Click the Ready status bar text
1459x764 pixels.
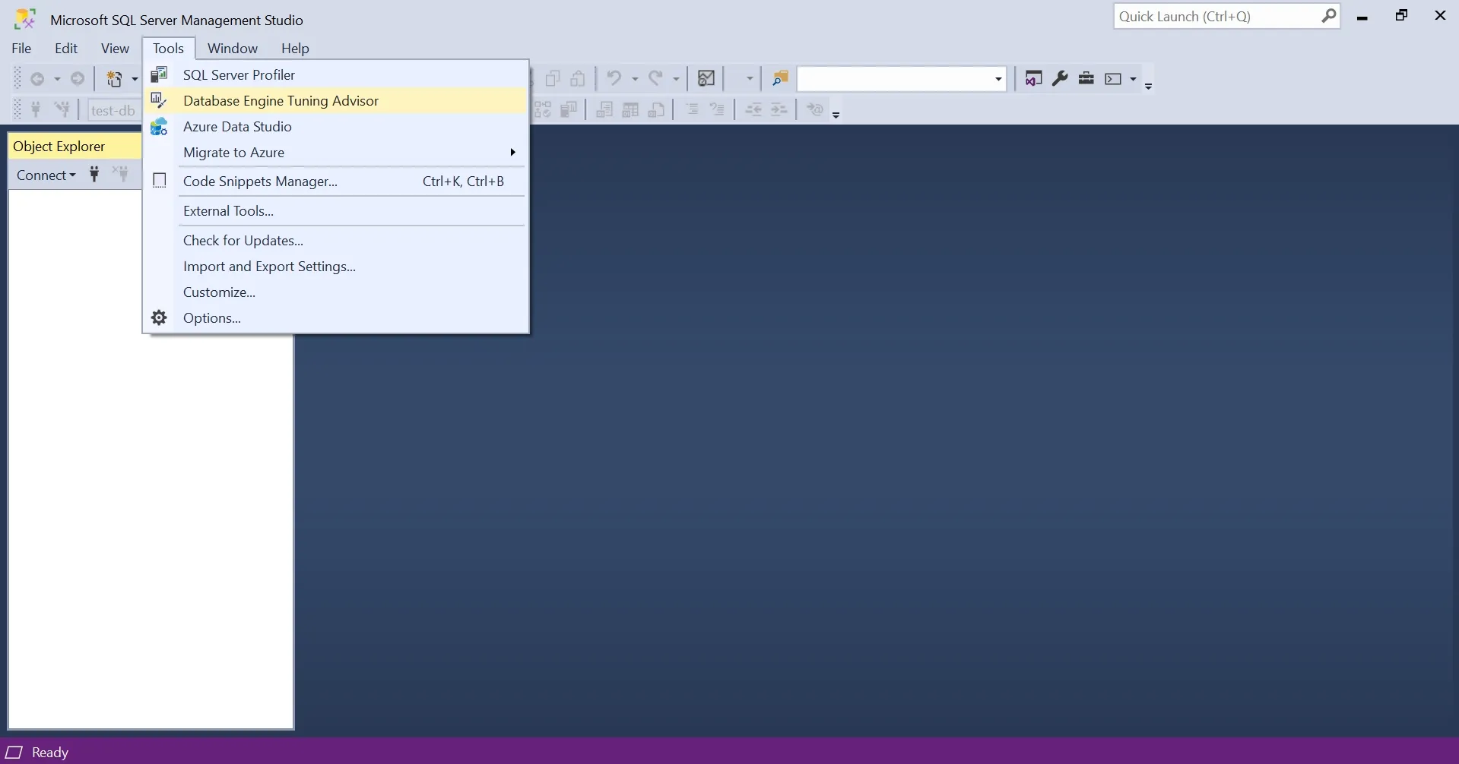pos(50,752)
